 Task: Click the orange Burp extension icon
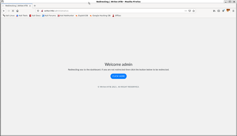[x=228, y=10]
